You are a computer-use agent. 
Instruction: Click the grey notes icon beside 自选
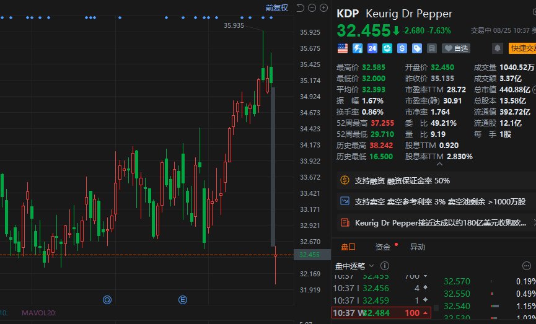(x=432, y=48)
